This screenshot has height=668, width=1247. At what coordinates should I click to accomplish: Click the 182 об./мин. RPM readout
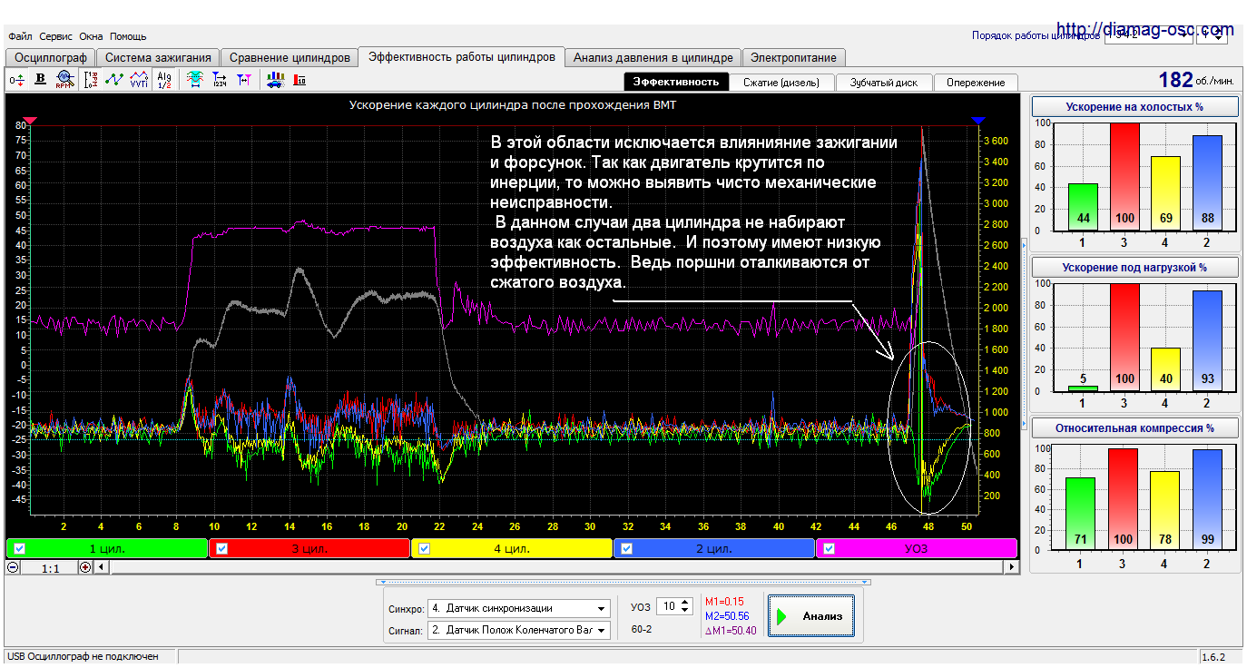point(1196,80)
